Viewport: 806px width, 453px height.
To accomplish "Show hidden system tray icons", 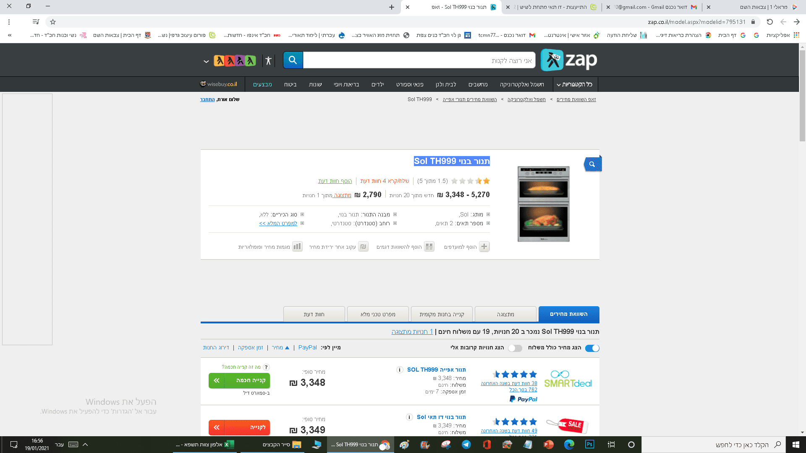I will (85, 445).
